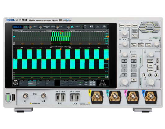Tap the orange D delay icon
The image size is (165, 129).
(x=57, y=27)
